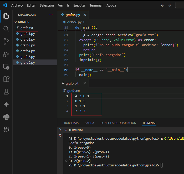Viewport: 184px width, 174px height.
Task: Click the Go Back arrow in title bar
Action: pos(162,5)
